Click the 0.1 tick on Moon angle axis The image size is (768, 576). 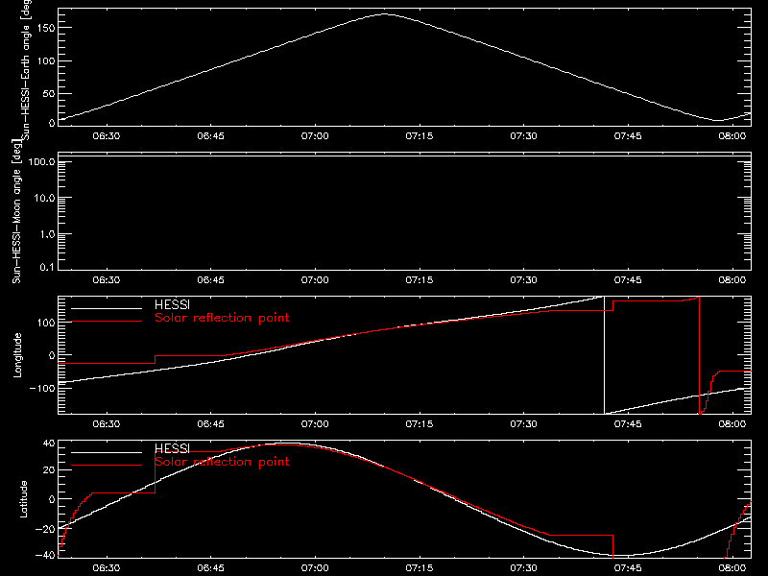pos(47,267)
